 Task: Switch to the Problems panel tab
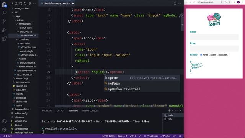(47, 110)
